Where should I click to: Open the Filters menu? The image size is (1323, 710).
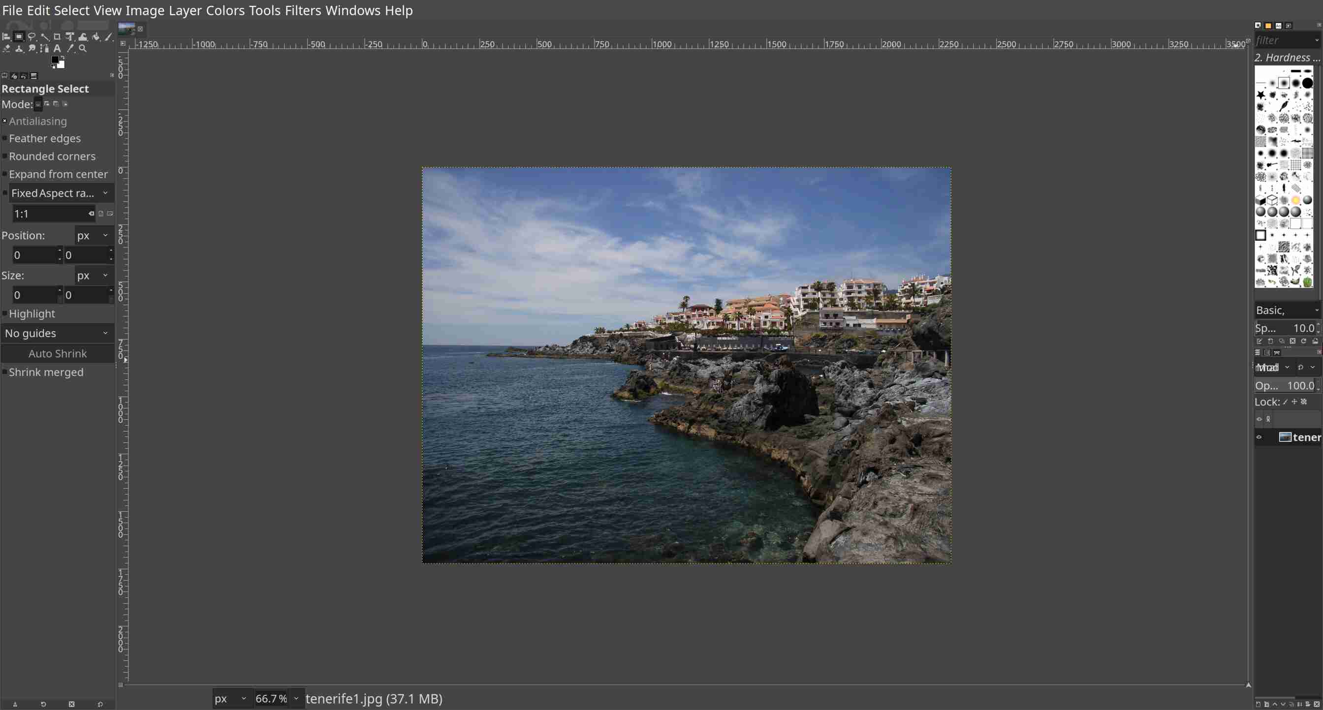[x=303, y=10]
